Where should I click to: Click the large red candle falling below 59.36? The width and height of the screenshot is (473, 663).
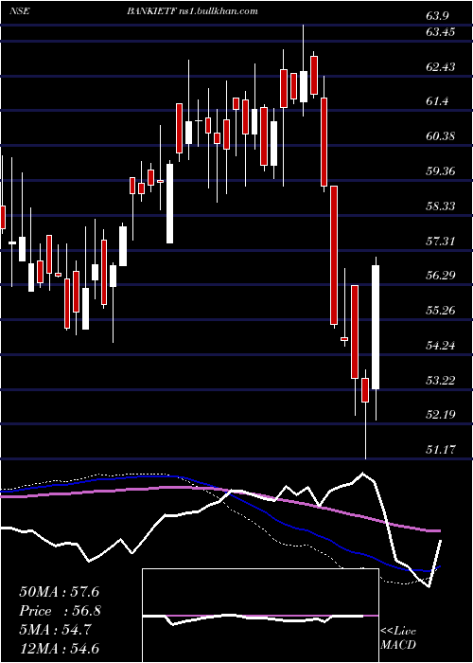click(x=334, y=255)
